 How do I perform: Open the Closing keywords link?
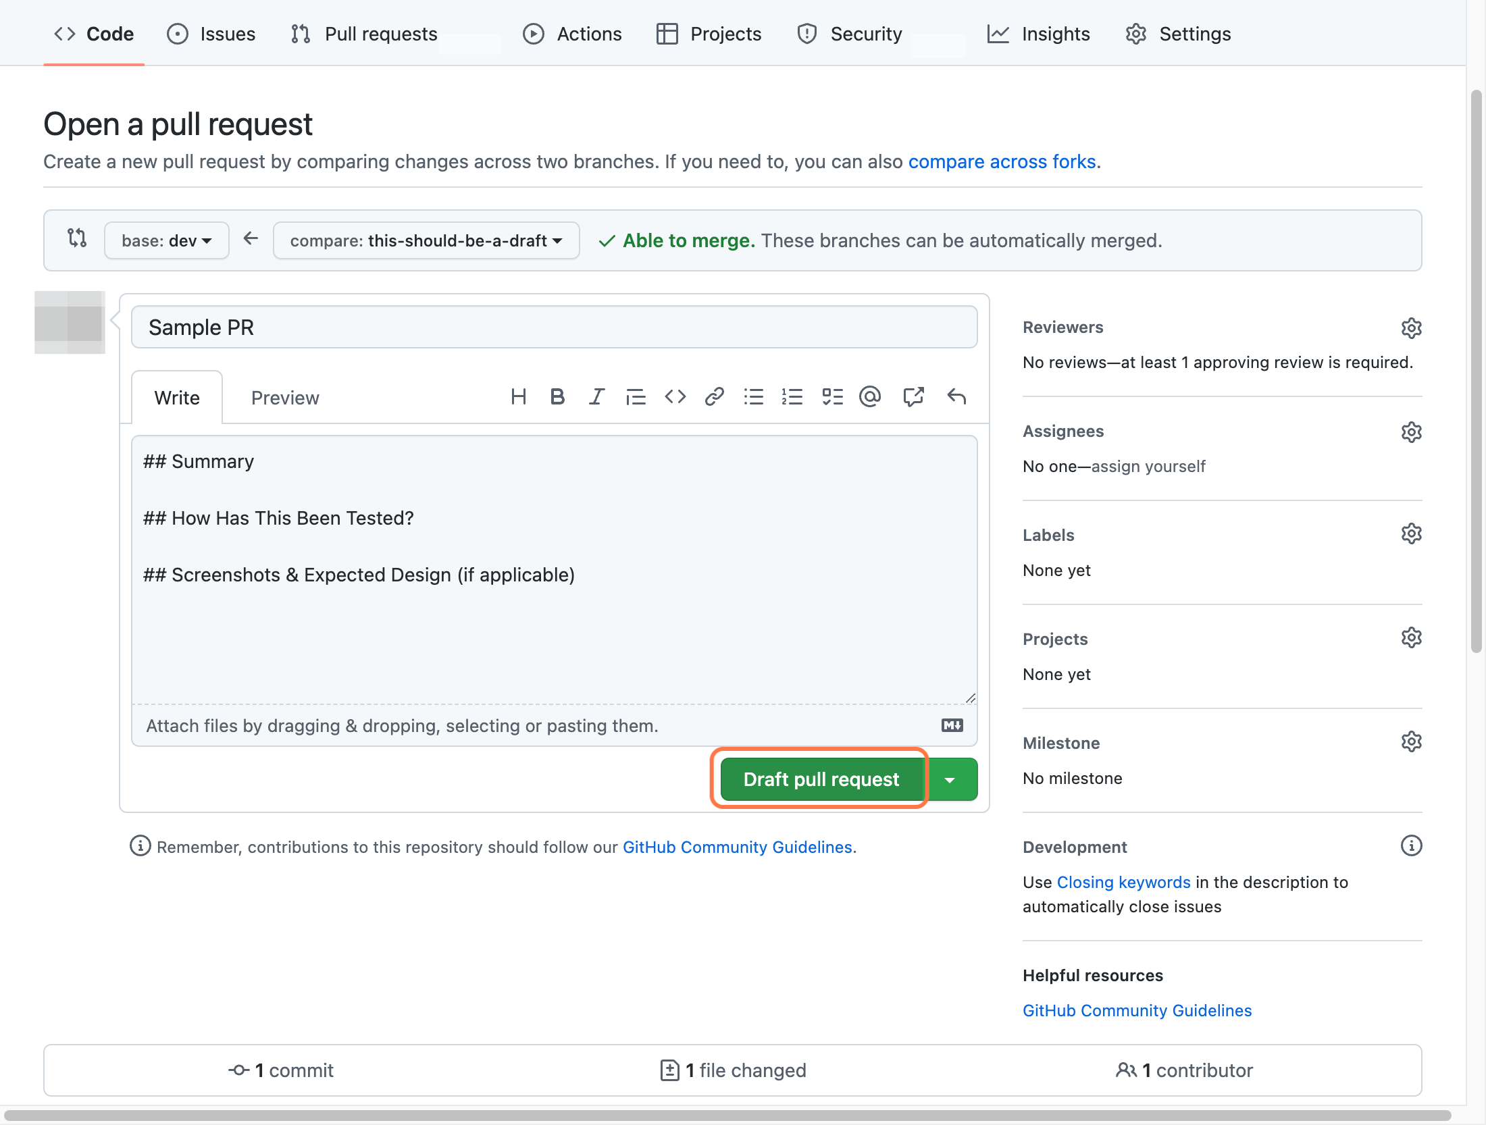(x=1123, y=883)
